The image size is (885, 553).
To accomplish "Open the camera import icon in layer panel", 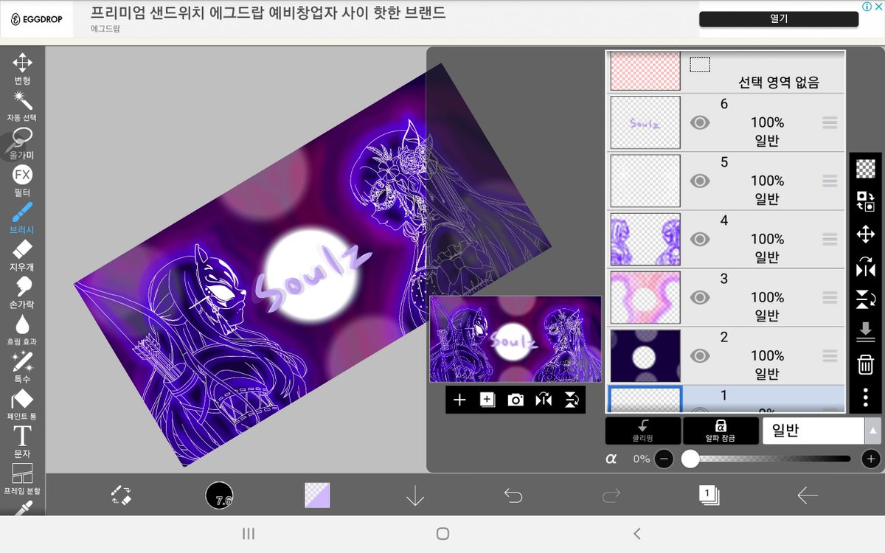I will (515, 400).
